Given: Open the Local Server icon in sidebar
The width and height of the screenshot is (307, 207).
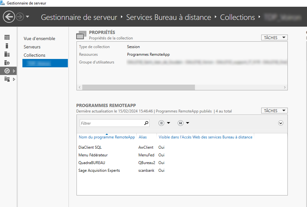Looking at the screenshot, I should 7,46.
